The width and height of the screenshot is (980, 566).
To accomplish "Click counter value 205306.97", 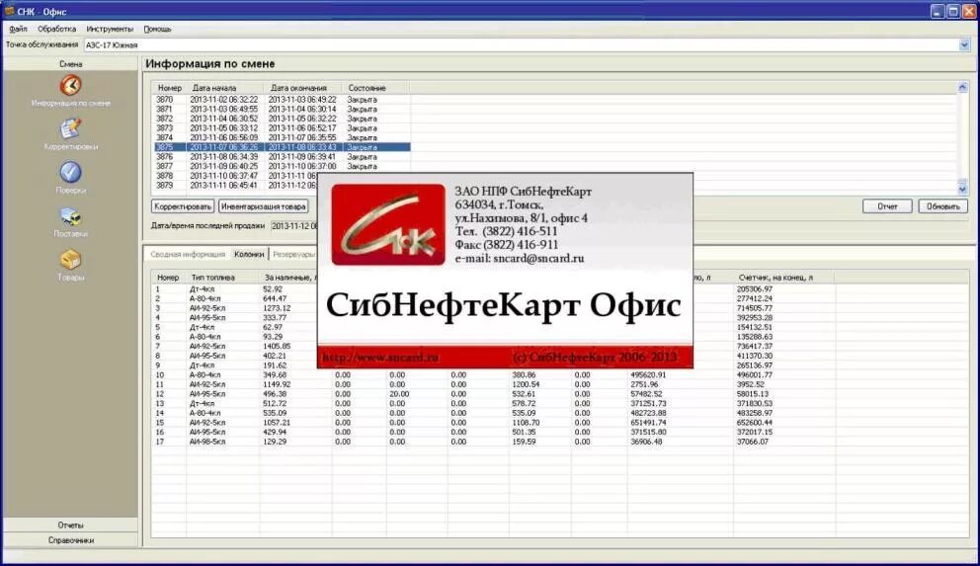I will [x=755, y=289].
